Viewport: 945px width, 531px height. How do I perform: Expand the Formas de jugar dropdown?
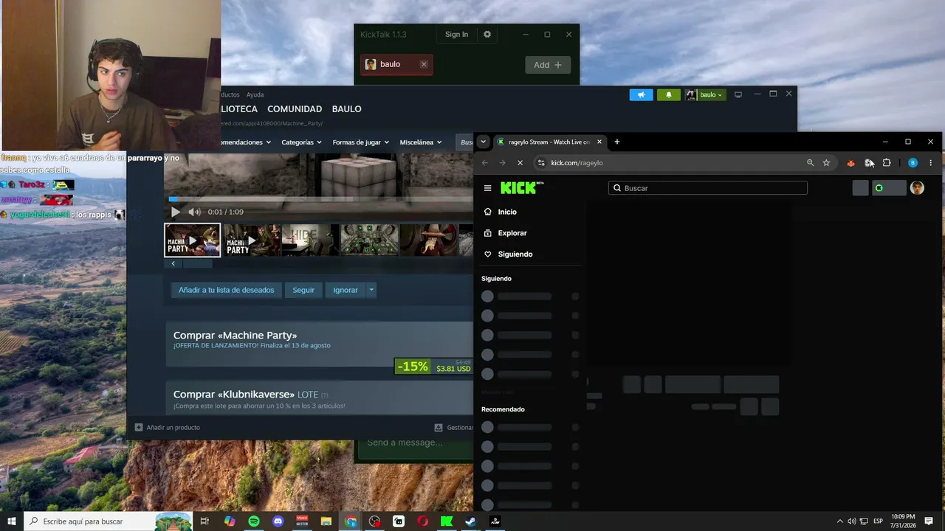[x=360, y=142]
